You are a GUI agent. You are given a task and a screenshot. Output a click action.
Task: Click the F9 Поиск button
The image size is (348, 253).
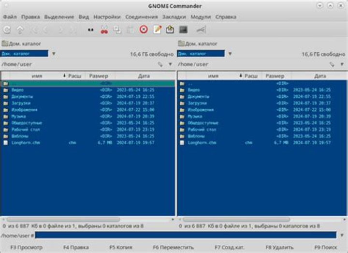(x=326, y=247)
